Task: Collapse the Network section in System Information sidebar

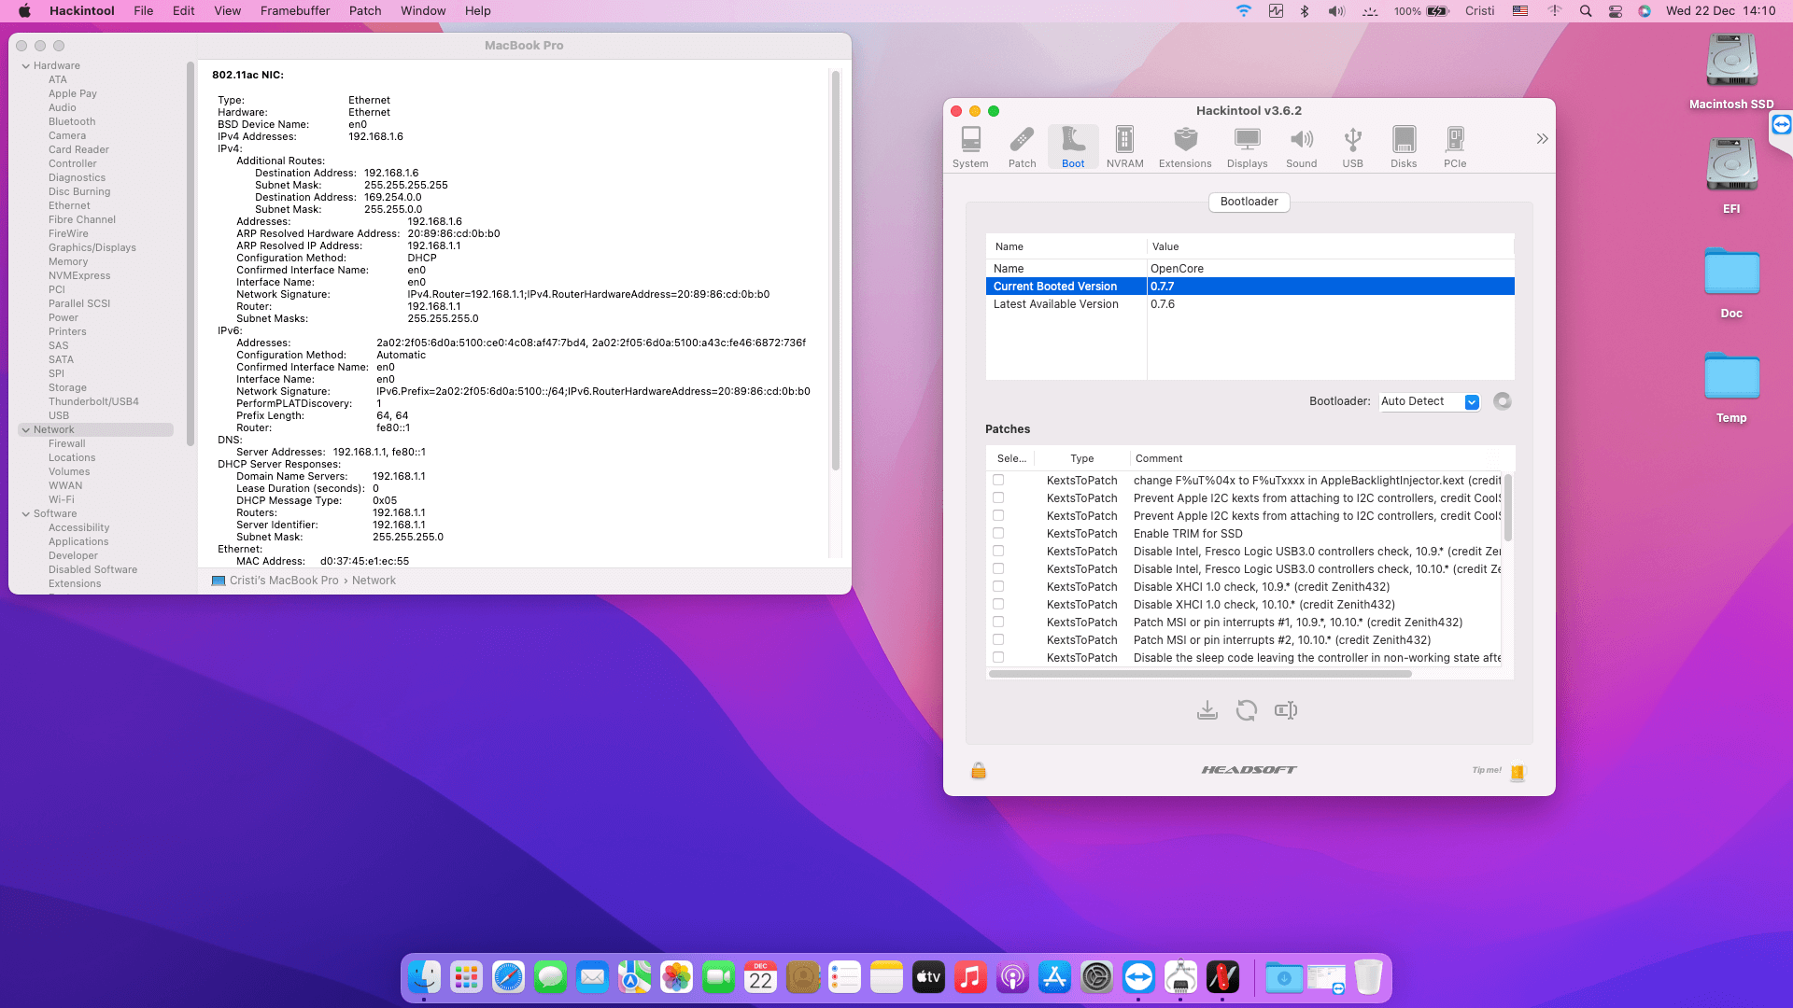Action: 26,430
